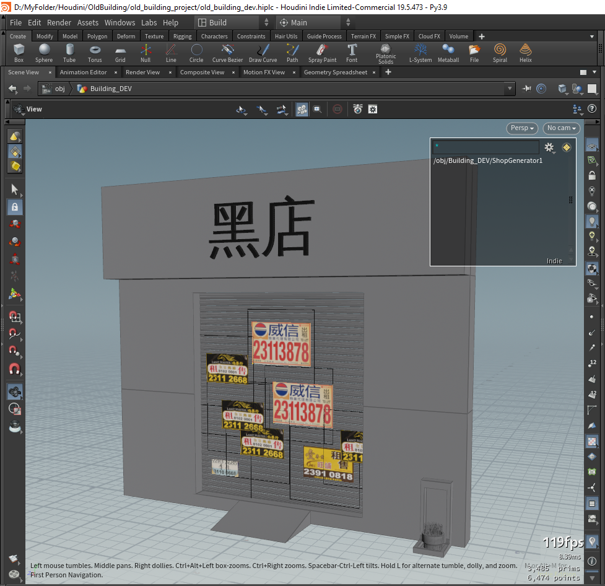Create a Curve Bezier from shelf

point(227,52)
